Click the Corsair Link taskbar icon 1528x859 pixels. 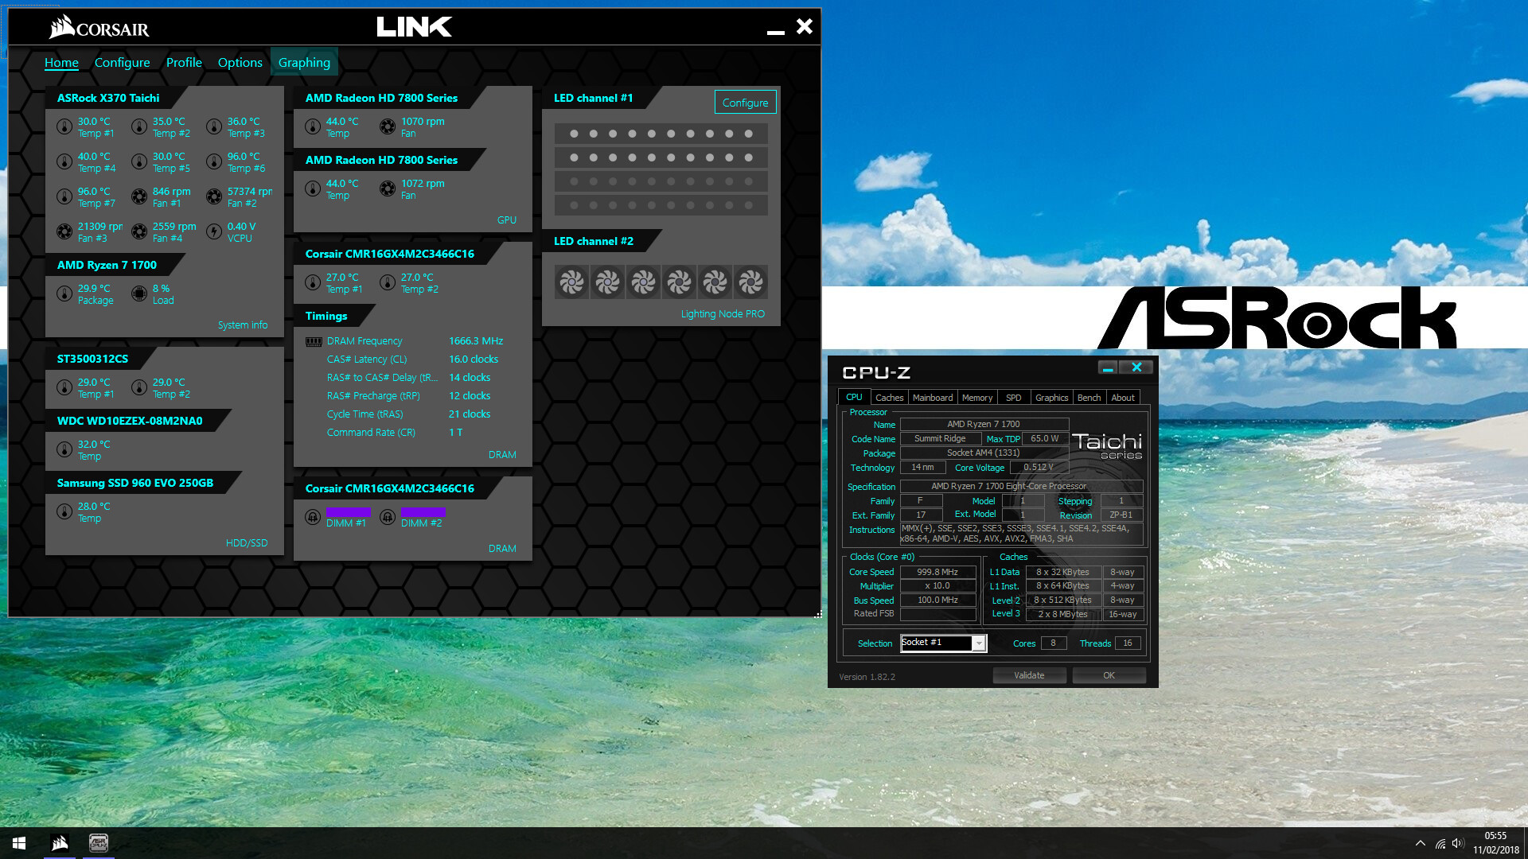60,842
